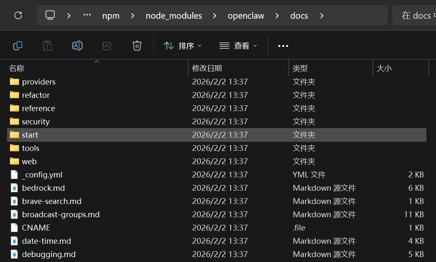436x262 pixels.
Task: Open the 查看 (View) dropdown
Action: tap(238, 46)
